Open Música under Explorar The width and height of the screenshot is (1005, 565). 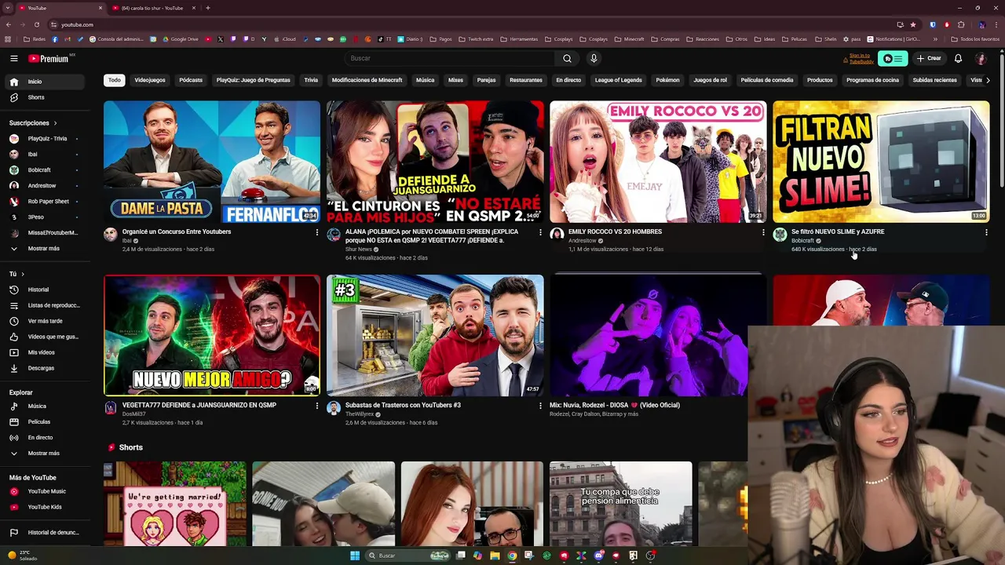pyautogui.click(x=45, y=406)
